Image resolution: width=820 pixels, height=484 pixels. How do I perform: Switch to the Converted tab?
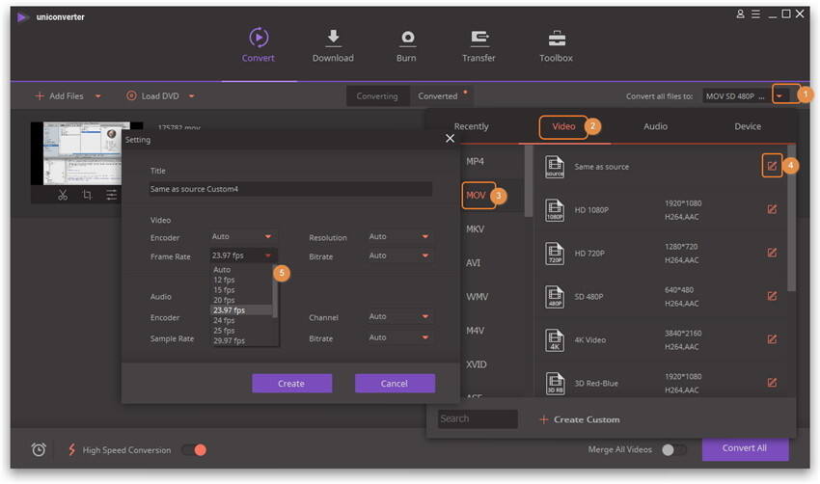(x=438, y=96)
